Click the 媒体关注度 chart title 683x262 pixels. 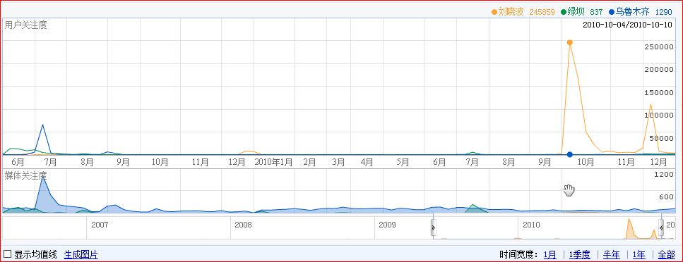[25, 175]
